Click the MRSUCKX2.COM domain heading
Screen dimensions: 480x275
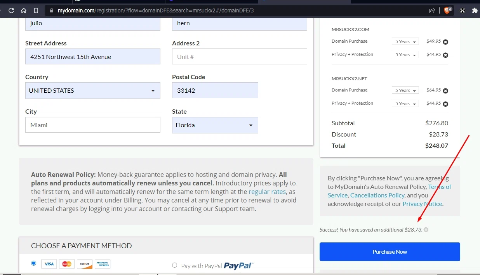point(350,29)
